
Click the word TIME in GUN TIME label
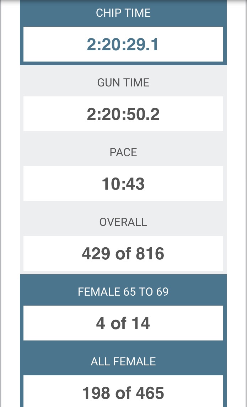136,83
